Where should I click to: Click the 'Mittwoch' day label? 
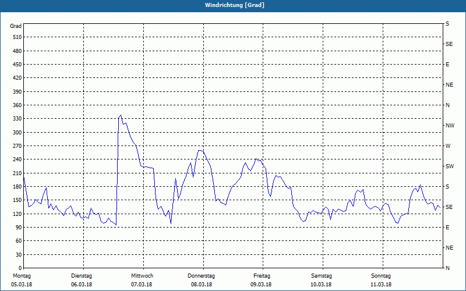point(142,276)
